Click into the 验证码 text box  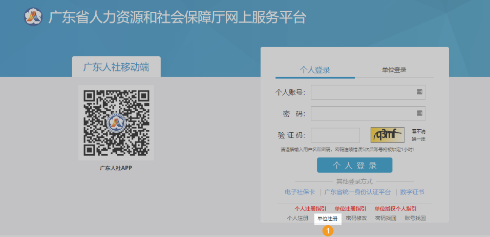335,135
